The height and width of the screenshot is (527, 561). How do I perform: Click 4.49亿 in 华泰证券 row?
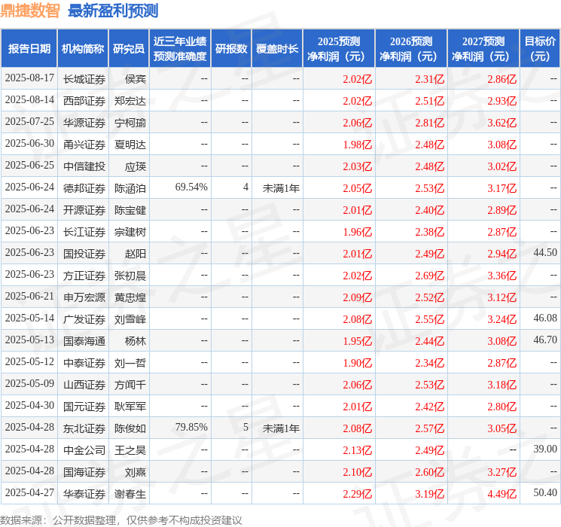[502, 494]
